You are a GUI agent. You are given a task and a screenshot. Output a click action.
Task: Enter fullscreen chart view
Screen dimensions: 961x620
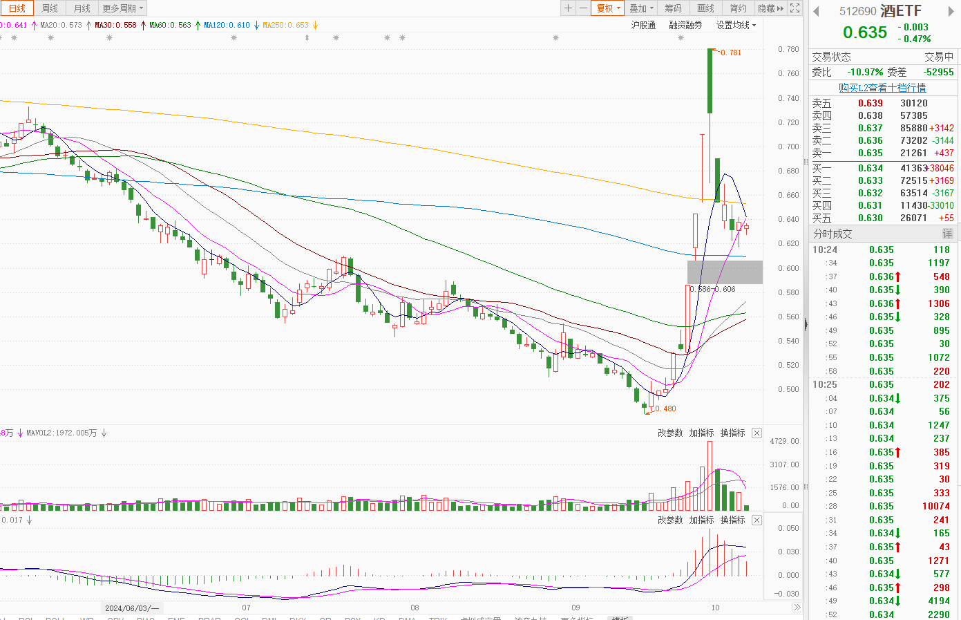(x=795, y=8)
